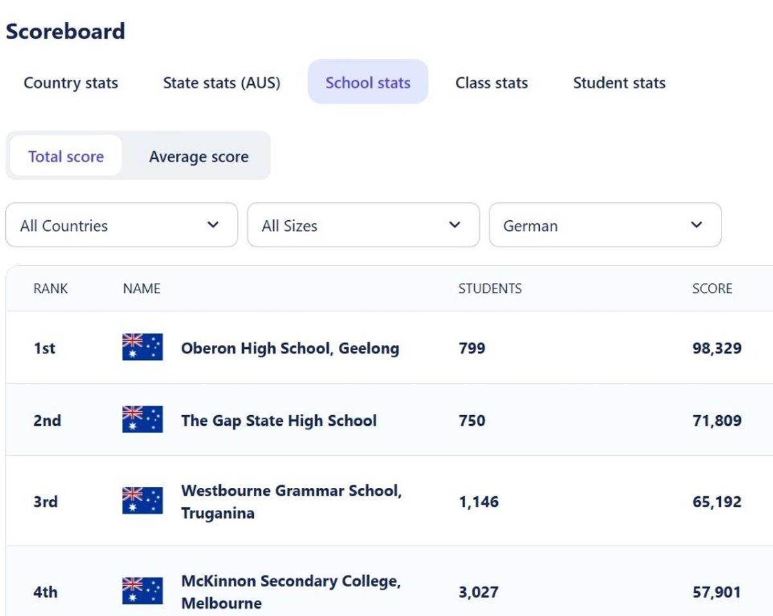Switch the toggle to Average score
Viewport: 773px width, 616px height.
pos(198,157)
